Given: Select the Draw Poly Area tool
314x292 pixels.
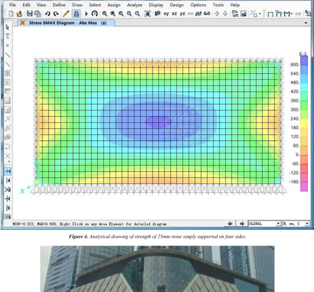Looking at the screenshot, I should (8, 91).
